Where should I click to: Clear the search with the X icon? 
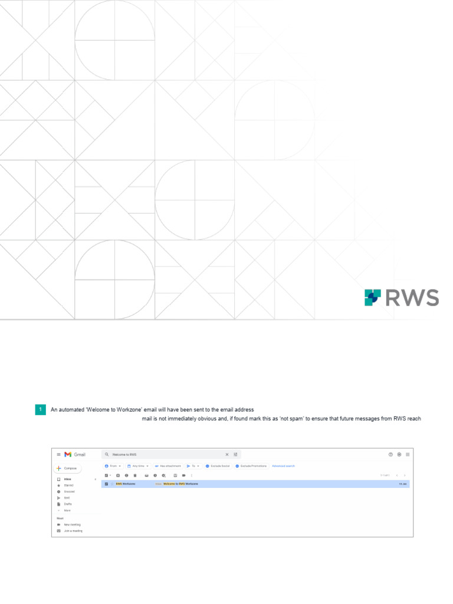[x=227, y=454]
